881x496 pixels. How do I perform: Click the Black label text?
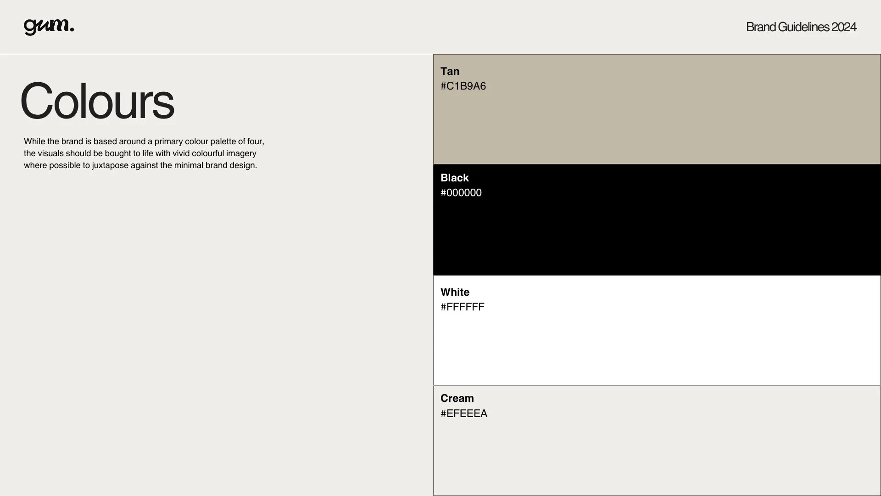pos(454,178)
